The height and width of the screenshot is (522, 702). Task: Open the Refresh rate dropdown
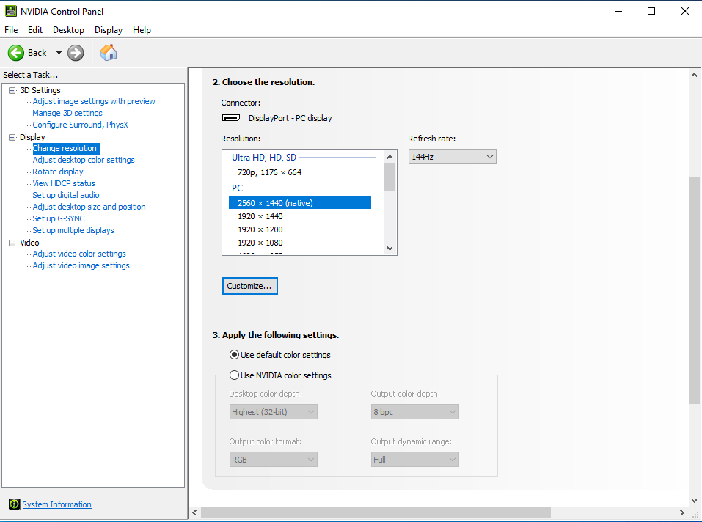(452, 157)
